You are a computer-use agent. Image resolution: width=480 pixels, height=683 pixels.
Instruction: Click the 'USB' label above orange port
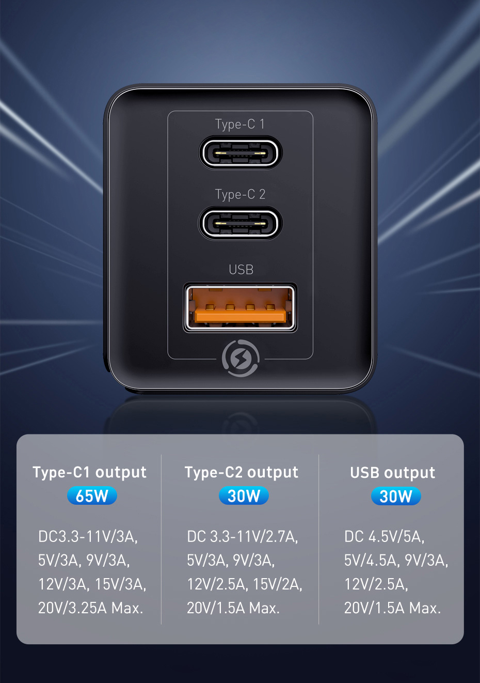[241, 270]
